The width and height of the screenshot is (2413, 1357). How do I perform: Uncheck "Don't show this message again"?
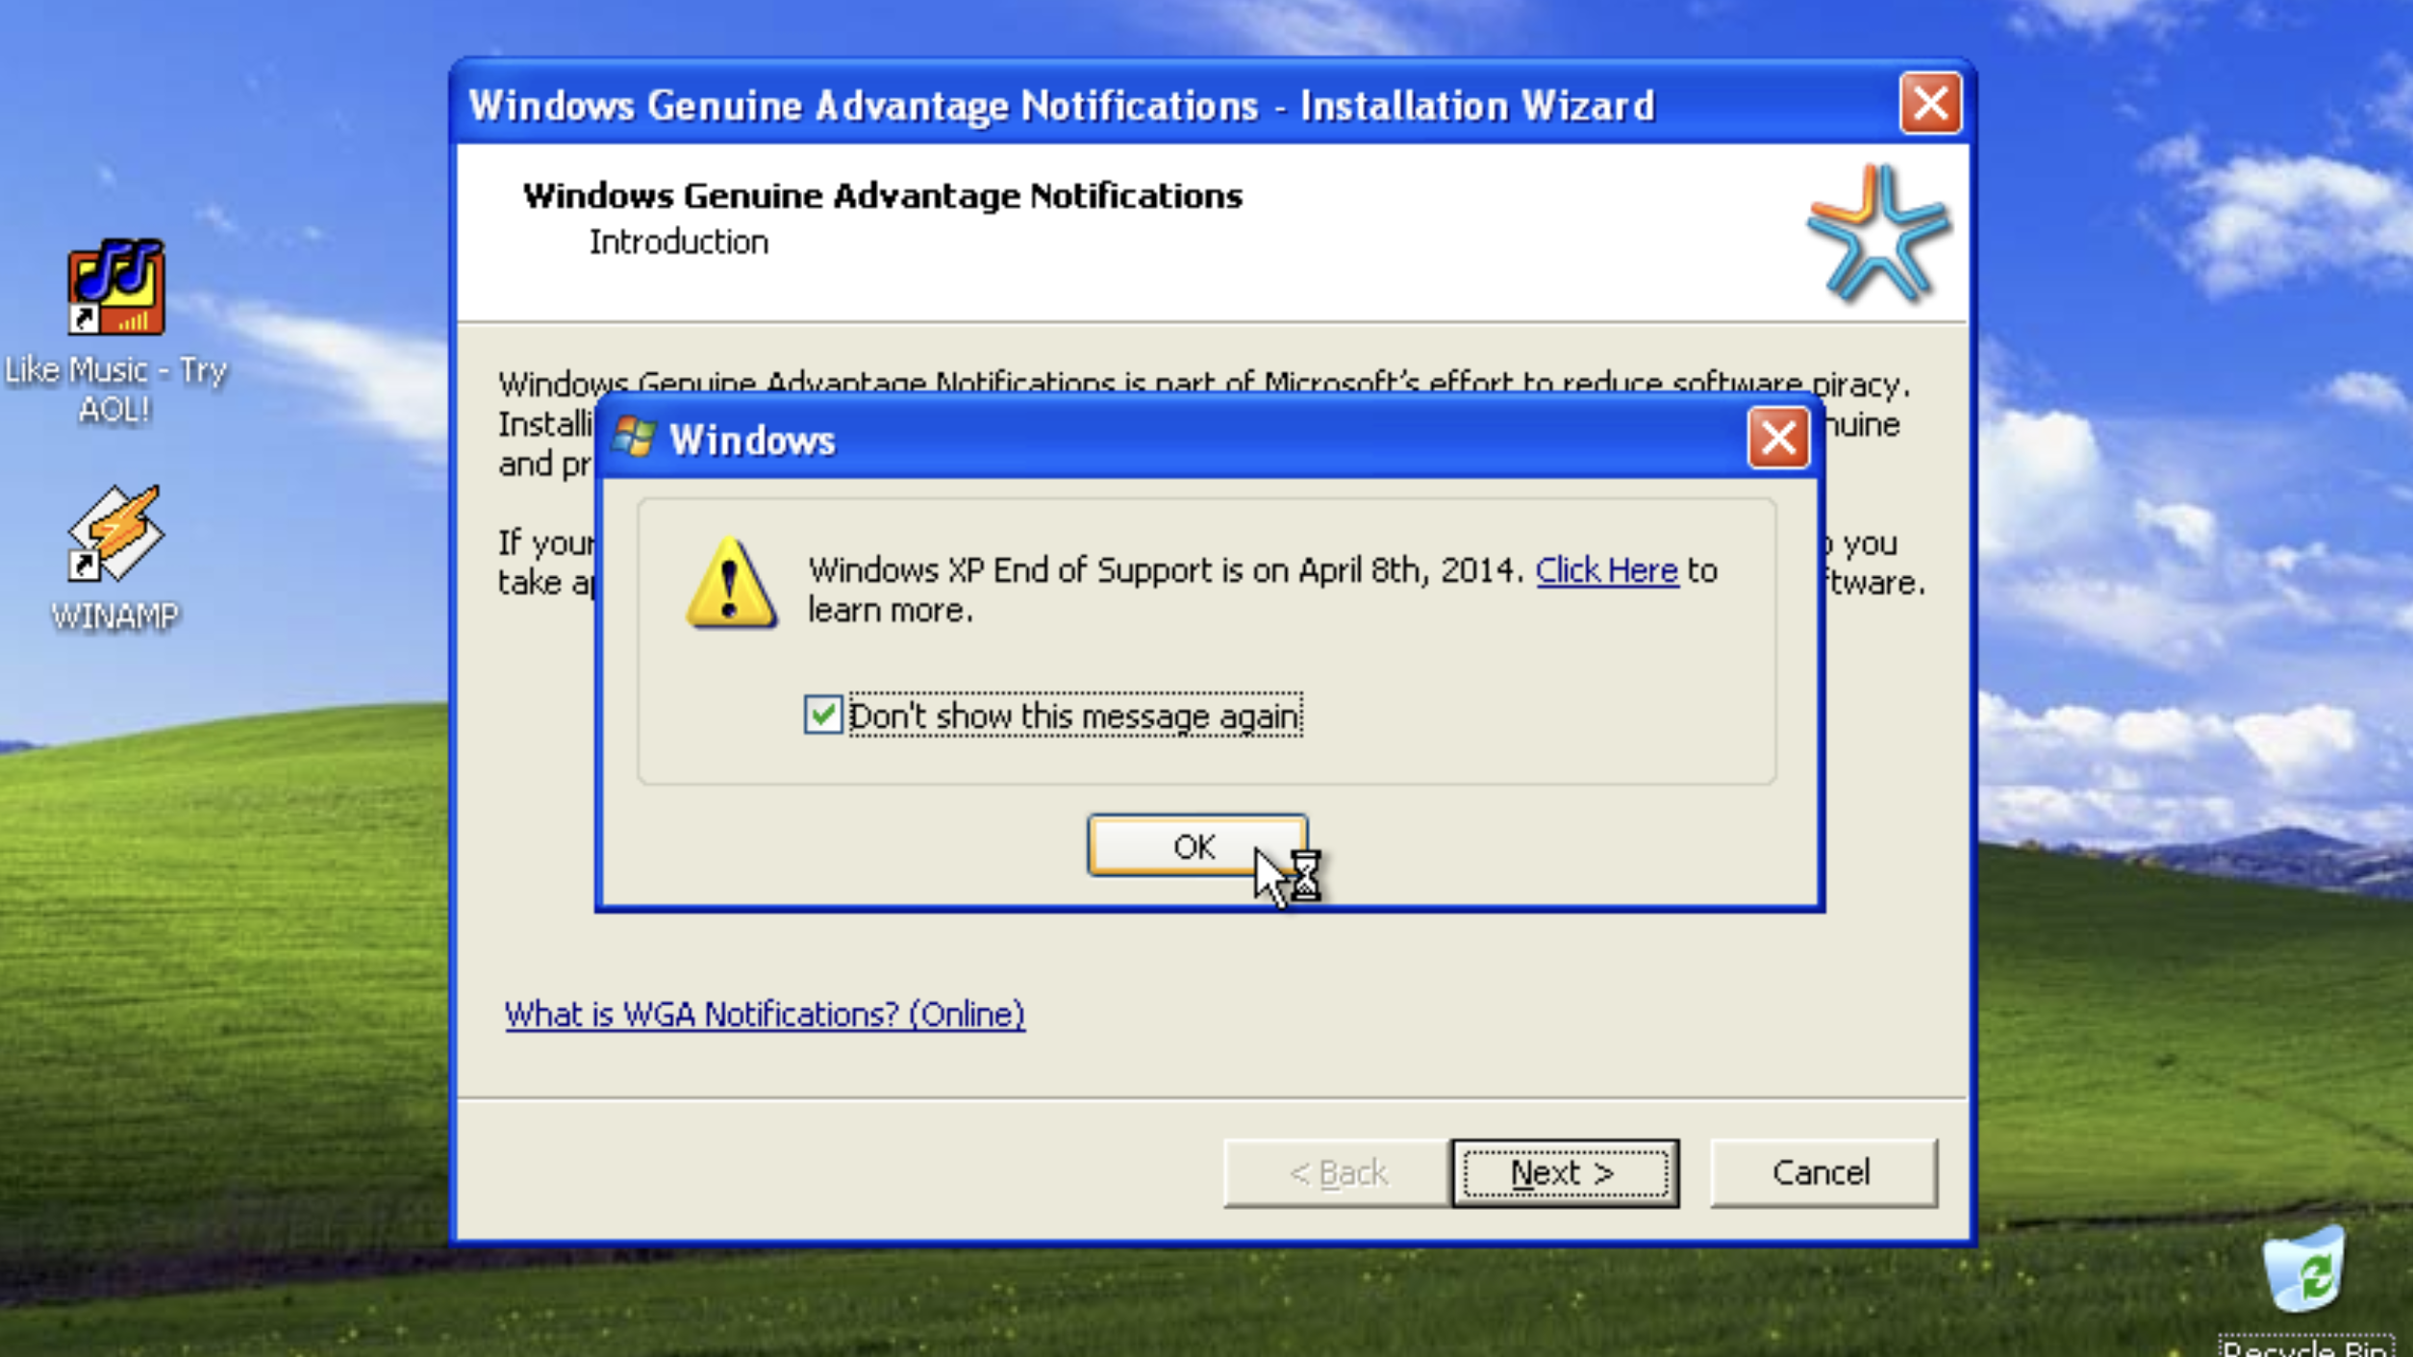[x=825, y=716]
